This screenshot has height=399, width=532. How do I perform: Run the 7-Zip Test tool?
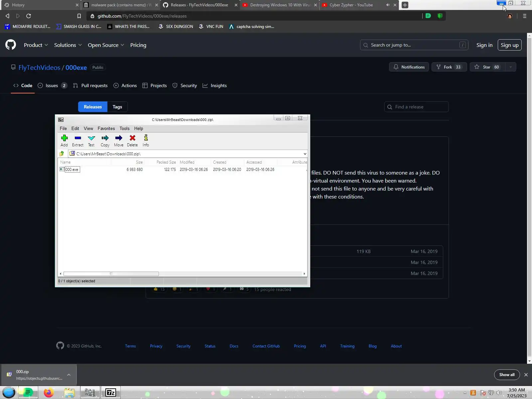point(91,140)
